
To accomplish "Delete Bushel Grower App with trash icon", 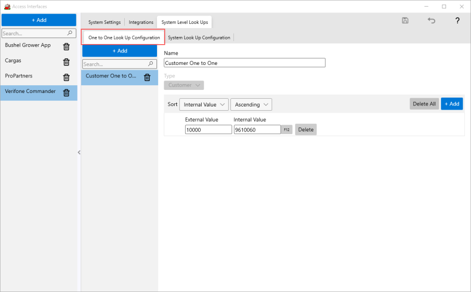I will [67, 47].
